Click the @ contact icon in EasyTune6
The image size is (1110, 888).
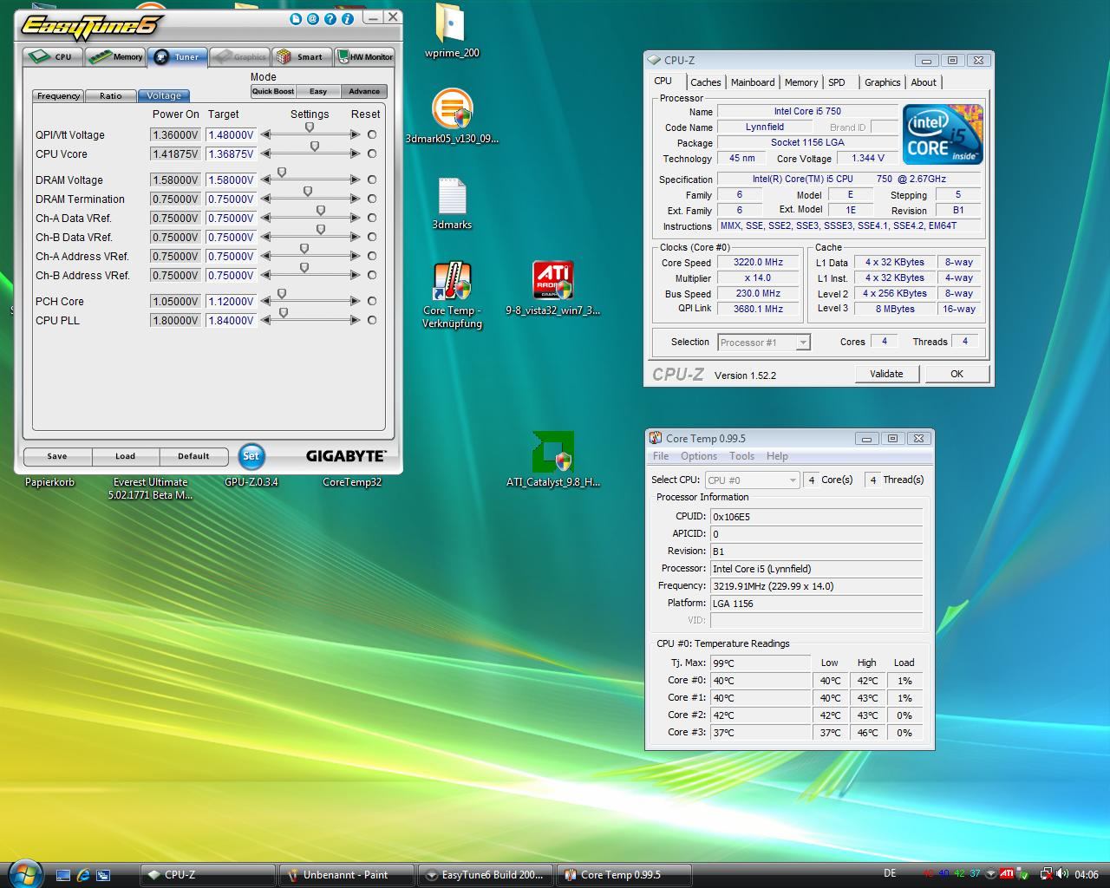click(x=313, y=18)
